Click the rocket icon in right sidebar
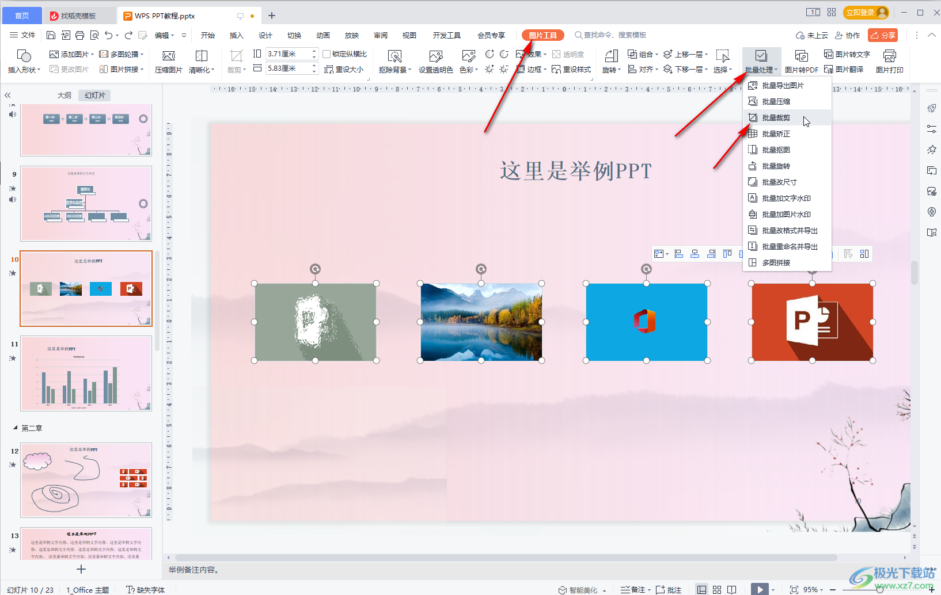Image resolution: width=941 pixels, height=595 pixels. click(x=932, y=108)
